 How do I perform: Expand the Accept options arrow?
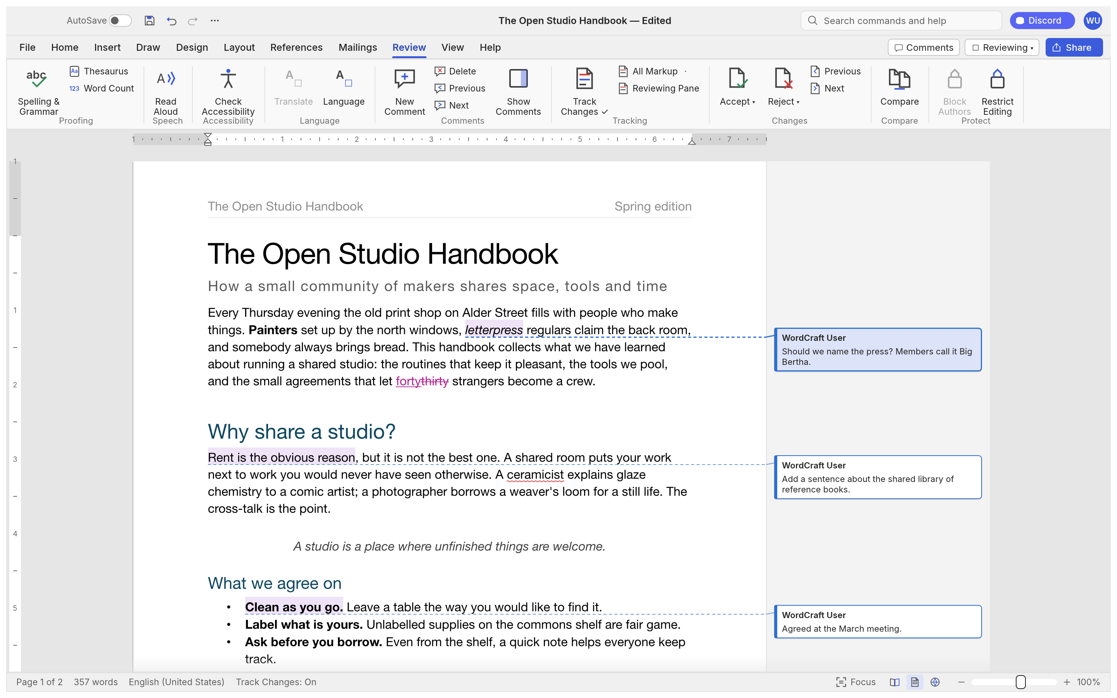pos(753,102)
